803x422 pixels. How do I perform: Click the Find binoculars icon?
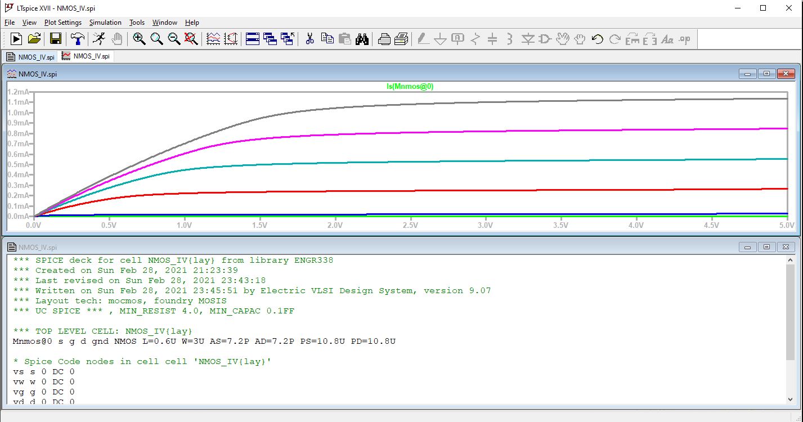click(362, 39)
